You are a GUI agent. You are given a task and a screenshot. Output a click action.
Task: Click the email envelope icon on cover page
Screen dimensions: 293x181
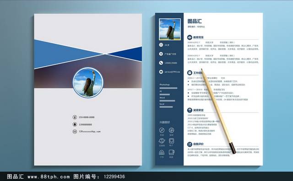75,132
